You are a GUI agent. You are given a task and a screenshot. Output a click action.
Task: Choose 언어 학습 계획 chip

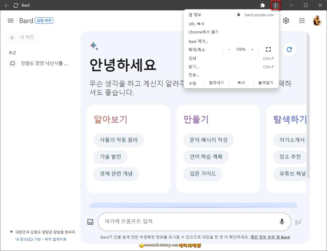point(206,157)
